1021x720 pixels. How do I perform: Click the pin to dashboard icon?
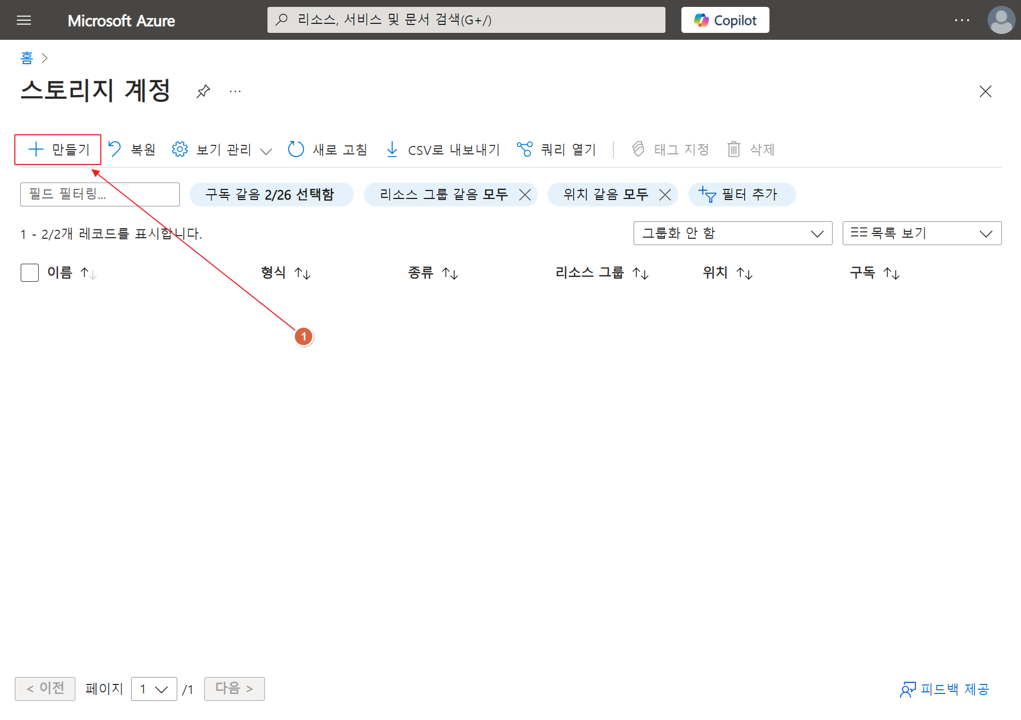tap(203, 91)
